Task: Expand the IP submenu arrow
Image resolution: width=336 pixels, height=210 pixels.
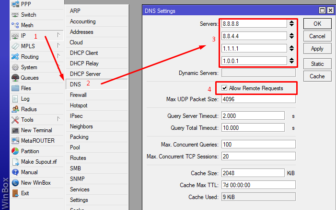Action: pyautogui.click(x=58, y=35)
